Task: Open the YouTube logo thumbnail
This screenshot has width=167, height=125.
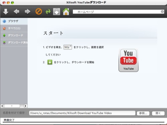Action: (129, 60)
